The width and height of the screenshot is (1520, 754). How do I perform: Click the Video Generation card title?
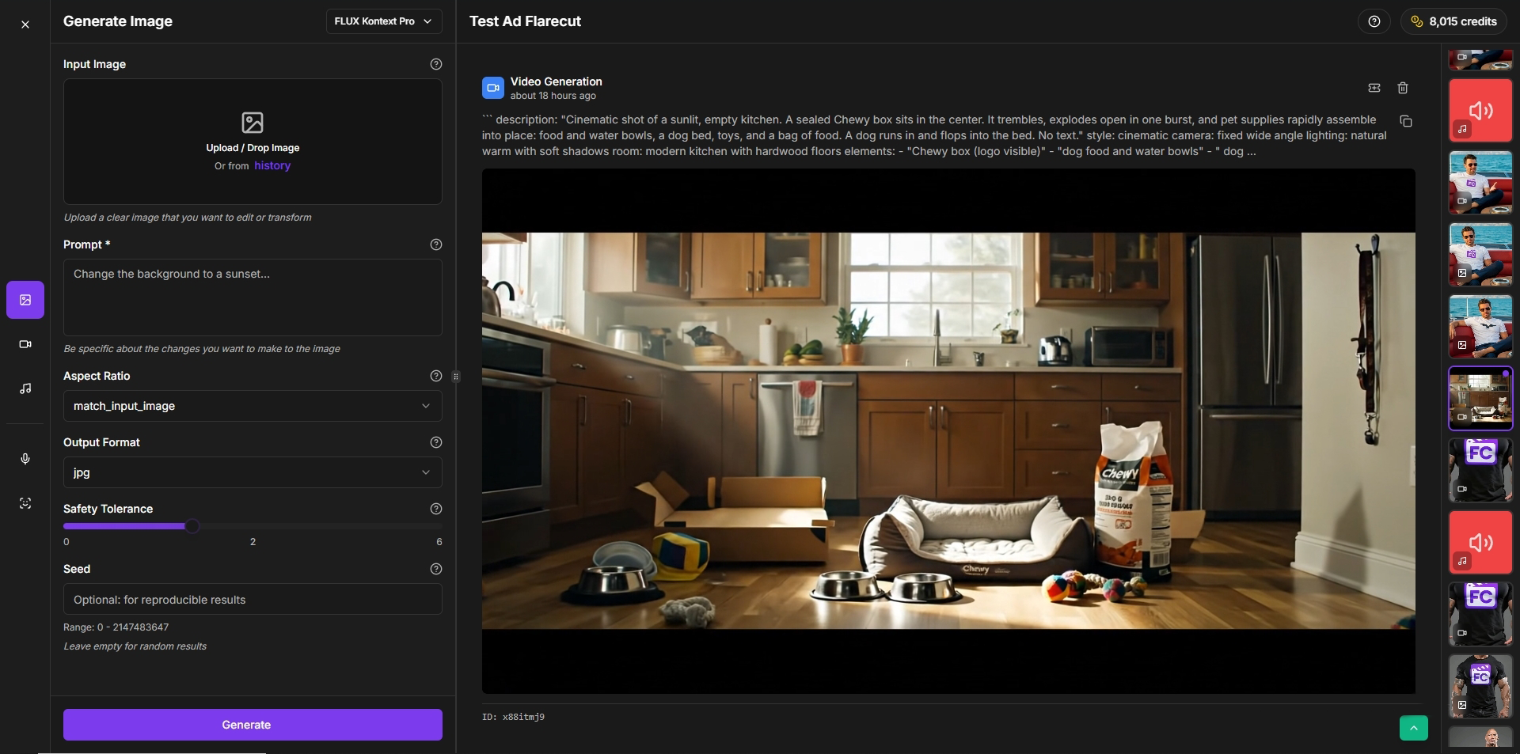point(556,81)
